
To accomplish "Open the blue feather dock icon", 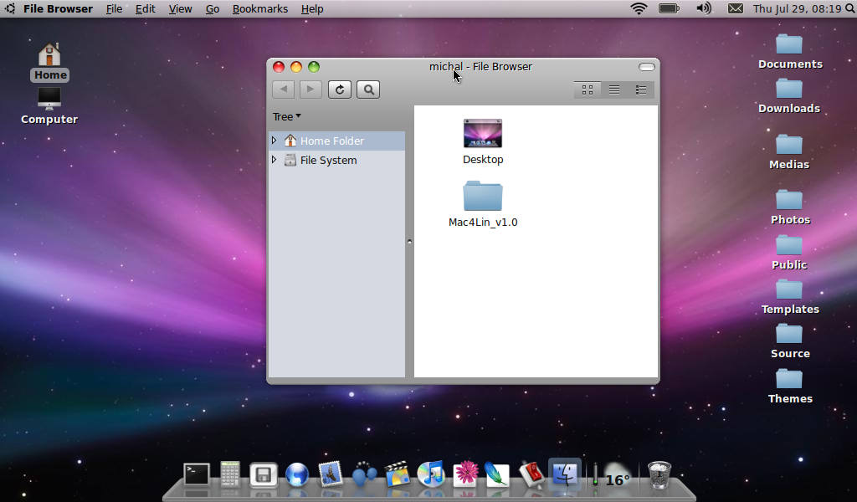I will (x=497, y=474).
